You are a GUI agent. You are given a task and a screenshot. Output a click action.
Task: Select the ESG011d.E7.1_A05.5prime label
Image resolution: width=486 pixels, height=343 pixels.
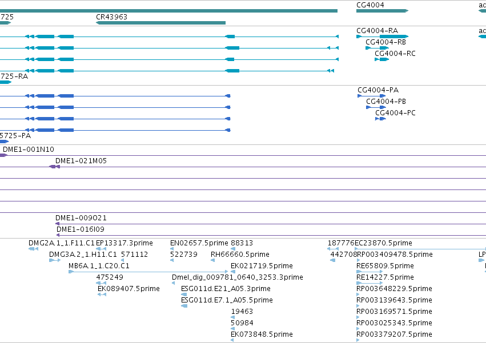coord(227,300)
